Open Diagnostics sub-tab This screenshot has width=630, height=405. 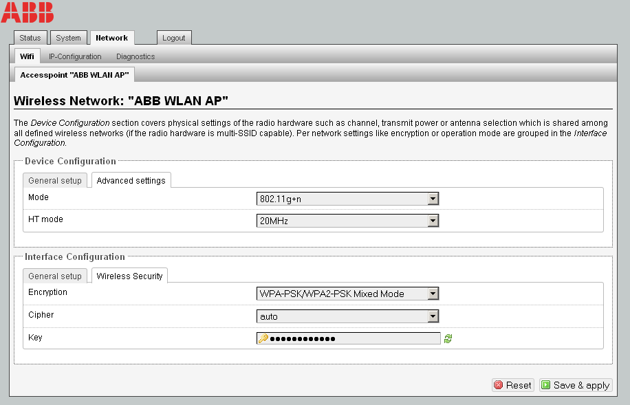click(x=135, y=56)
